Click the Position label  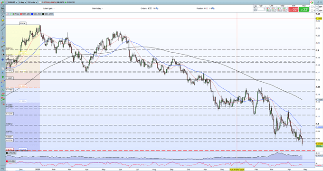click(200, 9)
